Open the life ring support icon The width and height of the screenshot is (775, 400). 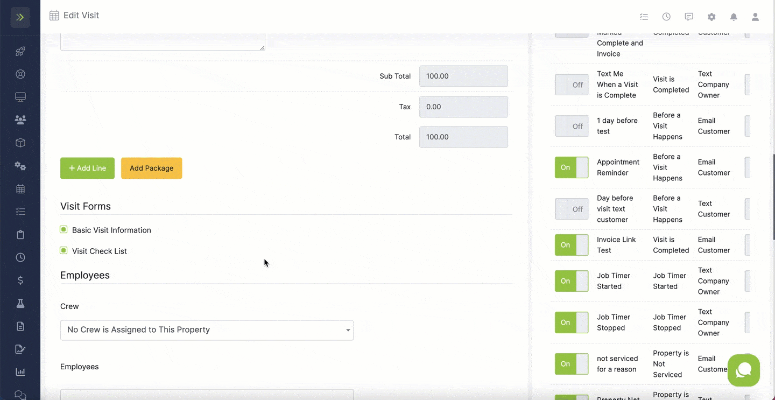click(20, 74)
